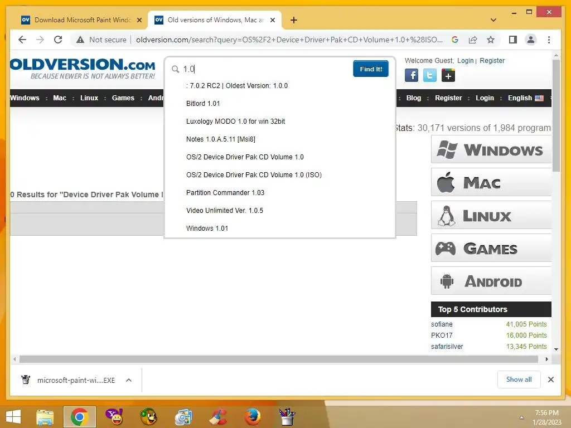Image resolution: width=571 pixels, height=428 pixels.
Task: Click the Mac category banner
Action: pyautogui.click(x=491, y=182)
